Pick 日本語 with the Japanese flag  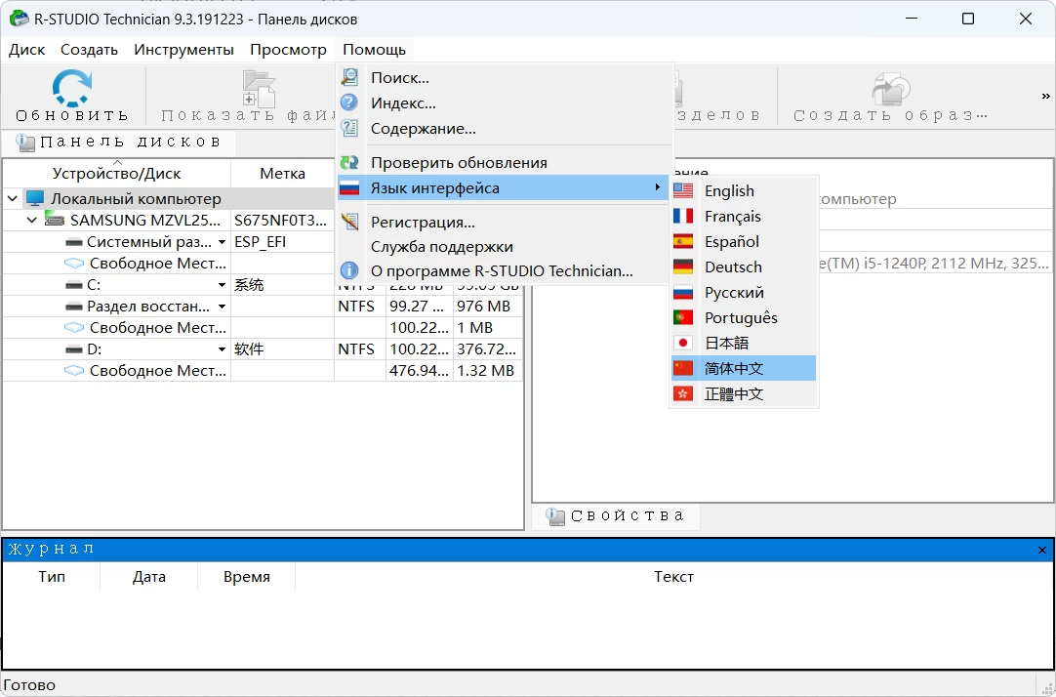tap(726, 344)
